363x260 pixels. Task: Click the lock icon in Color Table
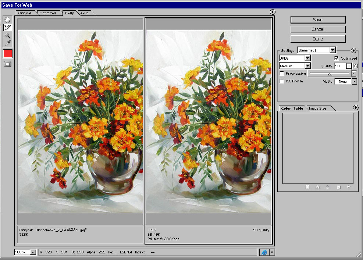point(327,187)
